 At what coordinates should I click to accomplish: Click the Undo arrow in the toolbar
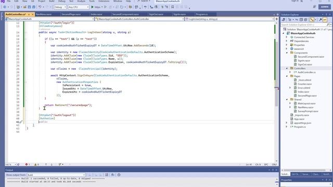(x=40, y=7)
